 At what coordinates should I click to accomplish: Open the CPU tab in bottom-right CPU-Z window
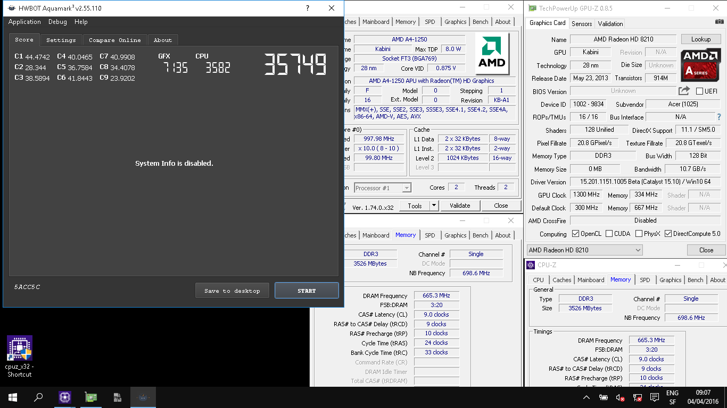click(538, 280)
